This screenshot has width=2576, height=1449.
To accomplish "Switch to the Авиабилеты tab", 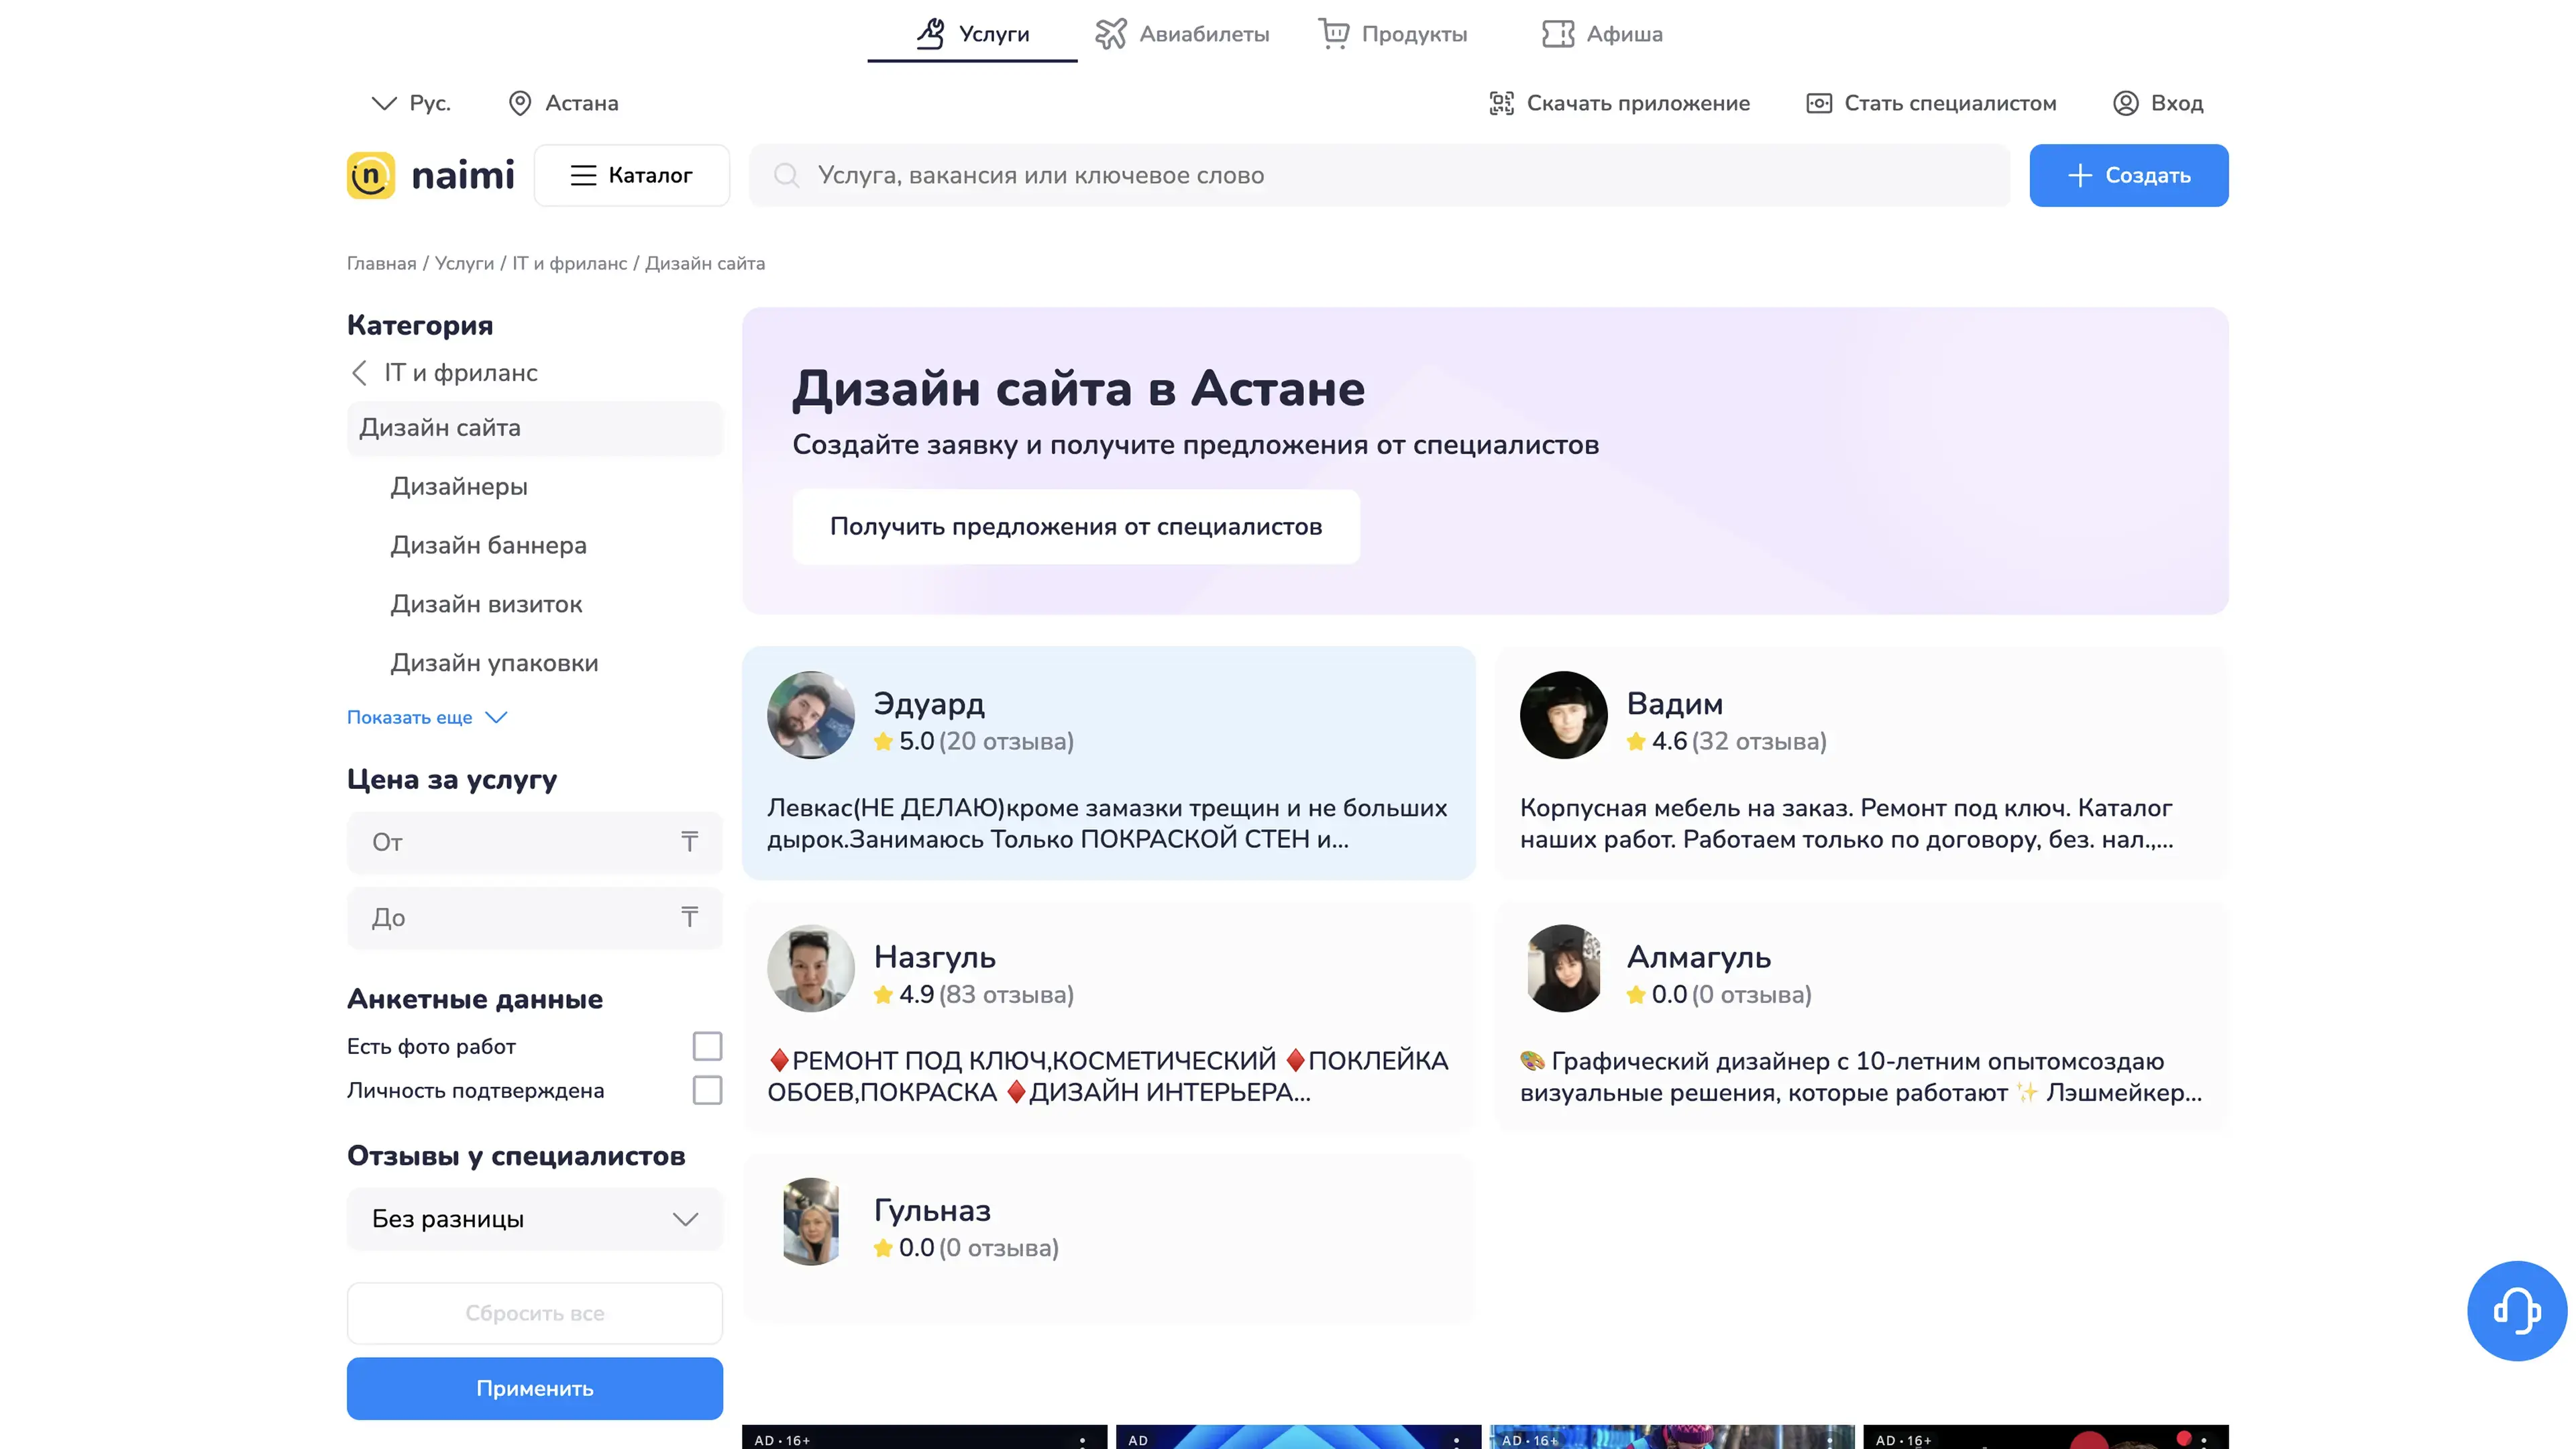I will tap(1182, 34).
